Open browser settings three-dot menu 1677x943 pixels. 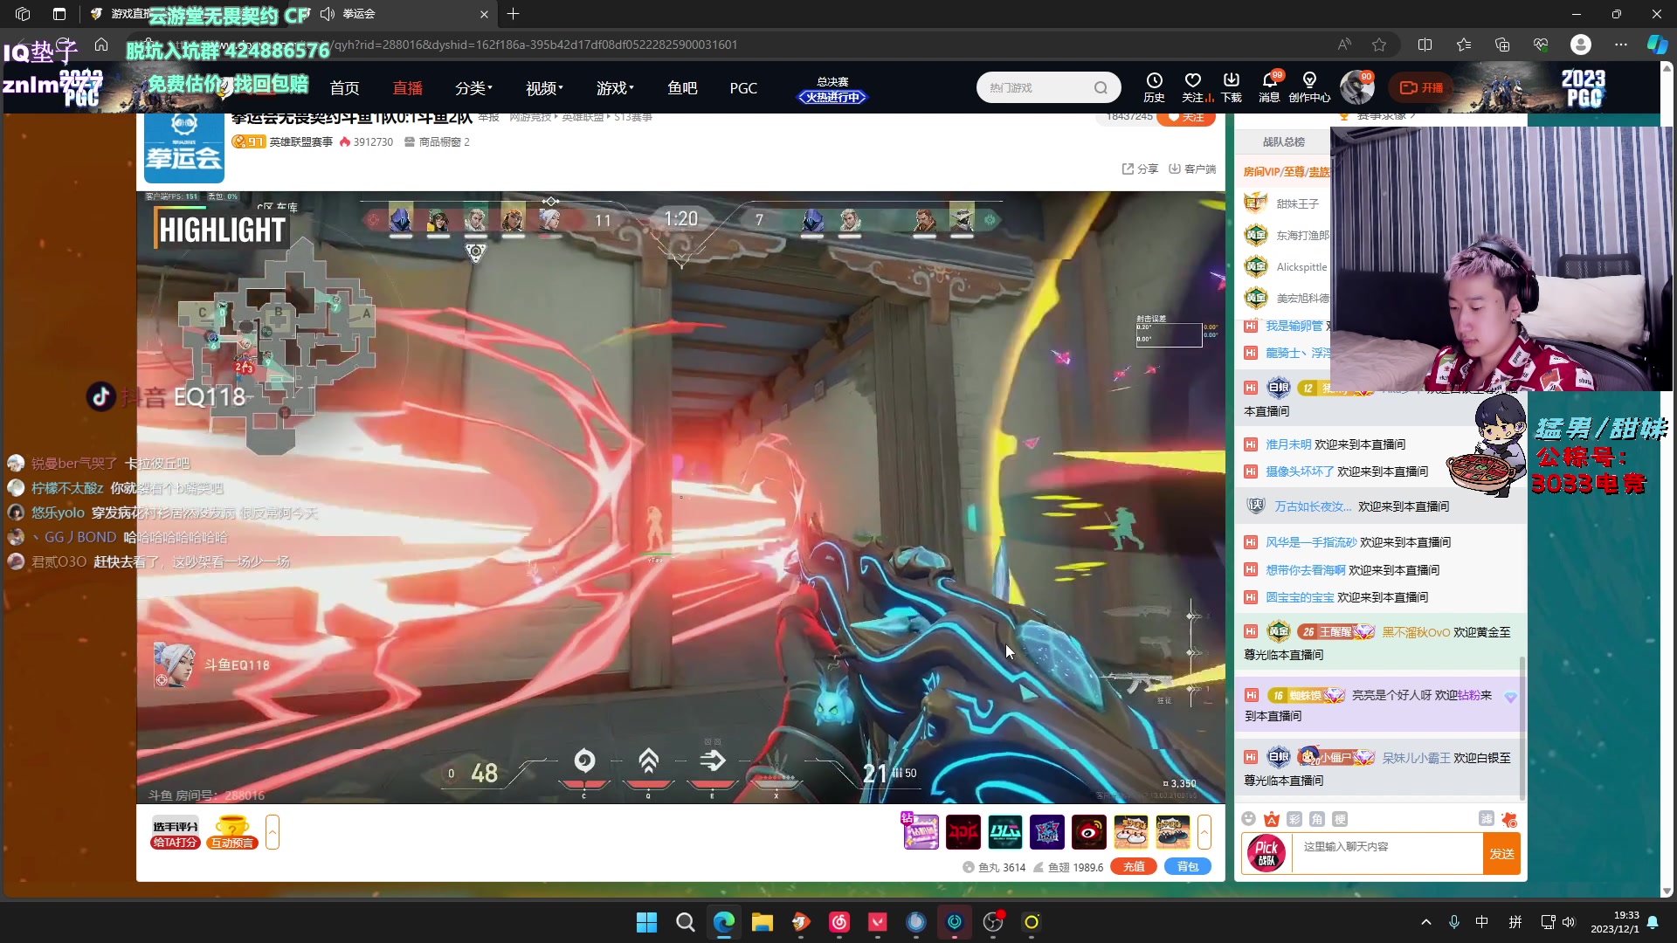click(1621, 45)
